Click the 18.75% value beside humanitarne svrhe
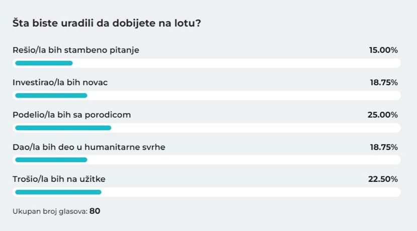Screen dimensions: 417x231 pos(384,147)
